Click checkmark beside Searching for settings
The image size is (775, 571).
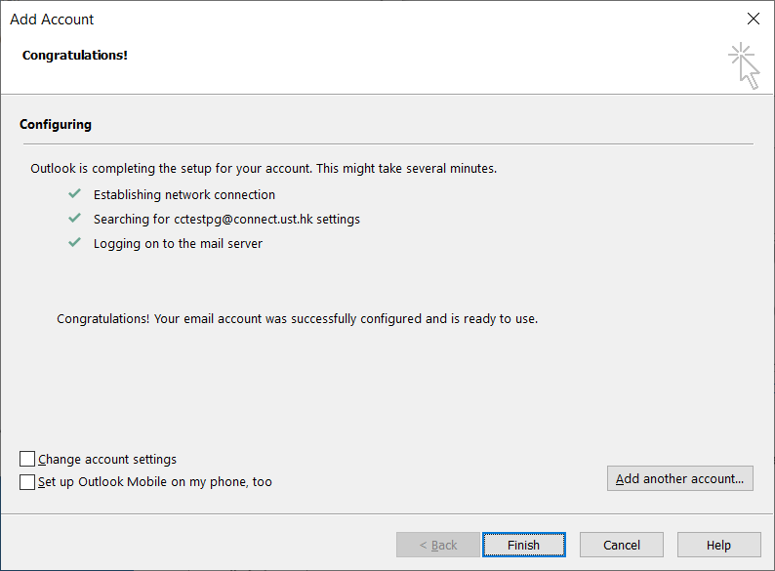coord(74,218)
